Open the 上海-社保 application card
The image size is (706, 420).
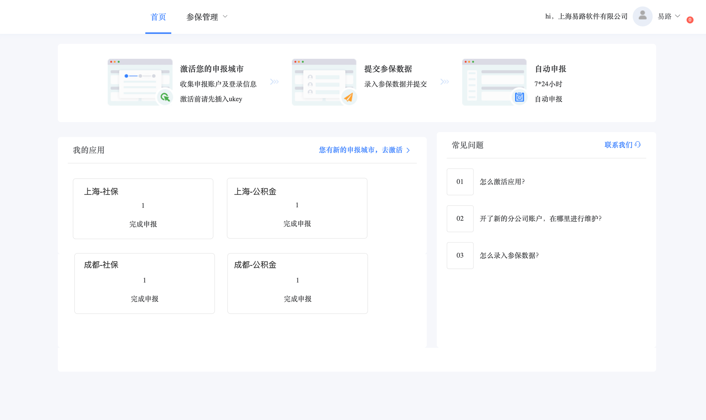[143, 208]
